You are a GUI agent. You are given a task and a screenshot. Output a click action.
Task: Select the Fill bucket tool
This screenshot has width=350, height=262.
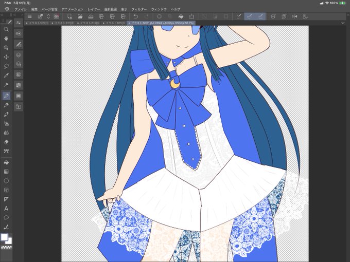click(6, 162)
